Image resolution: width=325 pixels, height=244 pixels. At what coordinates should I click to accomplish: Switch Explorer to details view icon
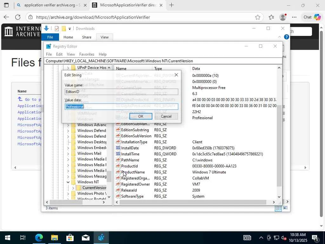278,208
